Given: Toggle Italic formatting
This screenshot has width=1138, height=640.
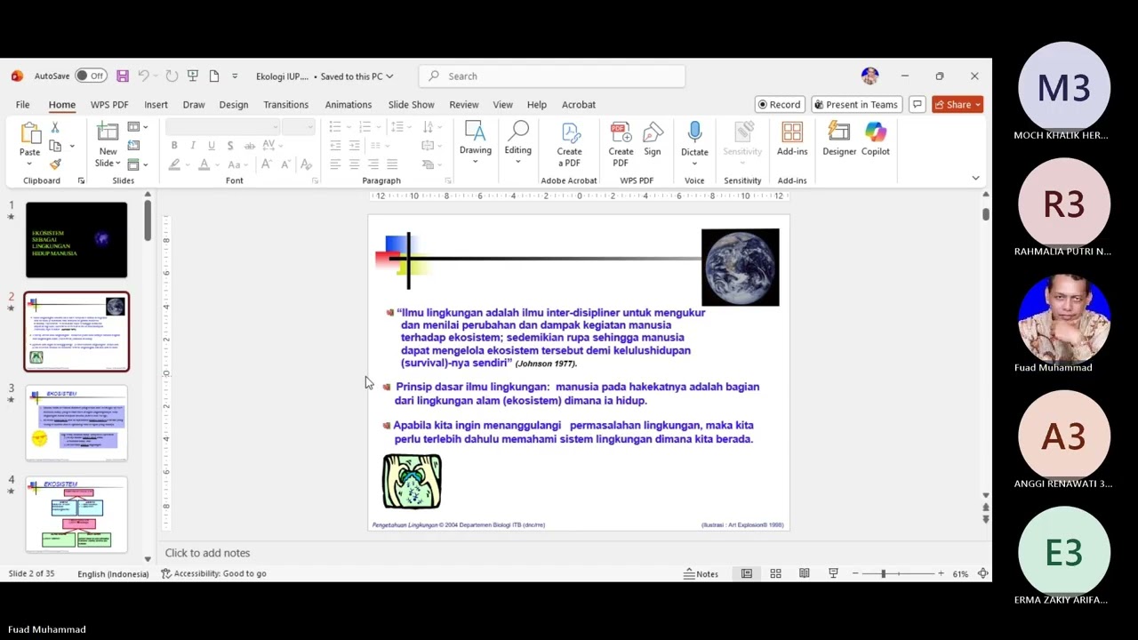Looking at the screenshot, I should click(193, 146).
